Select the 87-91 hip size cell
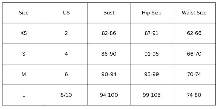 (x=151, y=33)
